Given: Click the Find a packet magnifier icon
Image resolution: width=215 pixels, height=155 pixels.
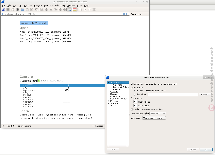Looking at the screenshot, I should tap(42, 10).
